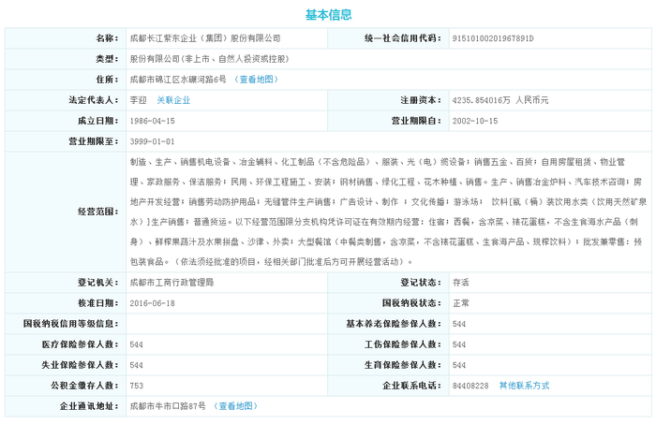Image resolution: width=656 pixels, height=424 pixels.
Task: Select business term end 3999-01-01
Action: (152, 141)
